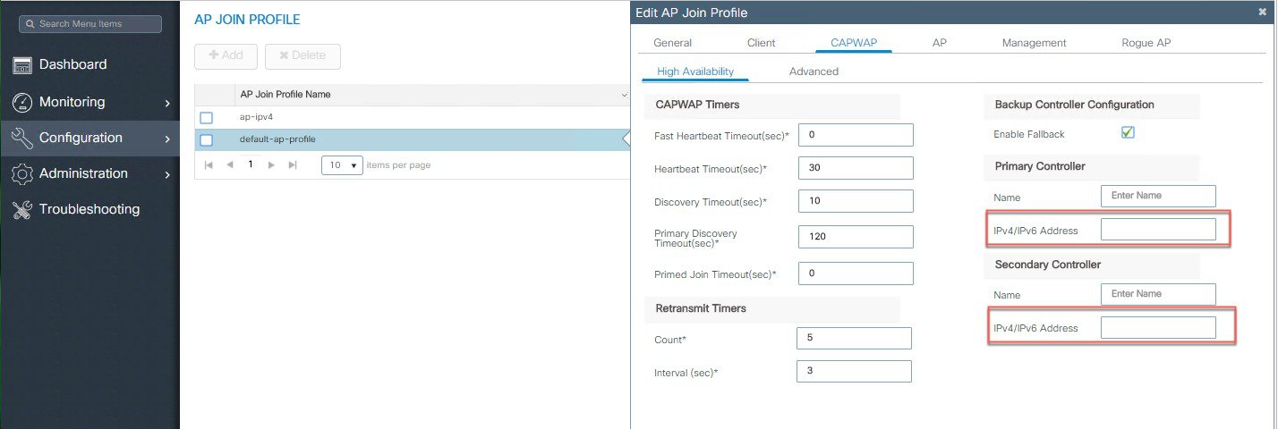The height and width of the screenshot is (429, 1278).
Task: Click the Dashboard icon in sidebar
Action: point(22,65)
